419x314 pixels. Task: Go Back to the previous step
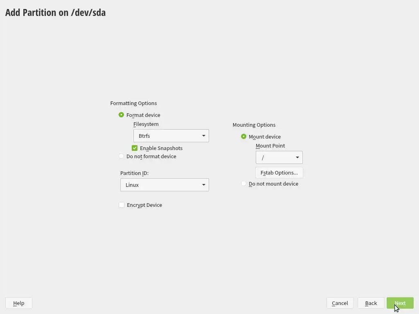tap(371, 303)
